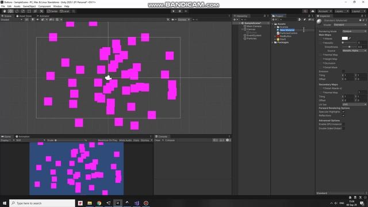Click Search by Label icon in Project

click(305, 20)
